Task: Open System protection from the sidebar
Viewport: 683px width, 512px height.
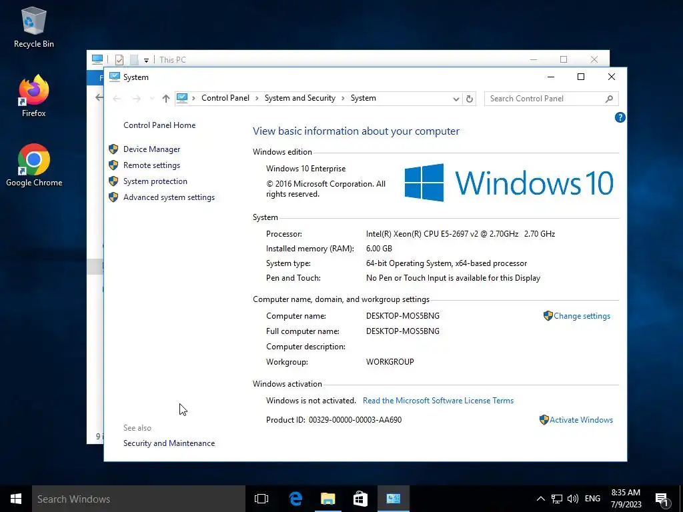Action: 155,181
